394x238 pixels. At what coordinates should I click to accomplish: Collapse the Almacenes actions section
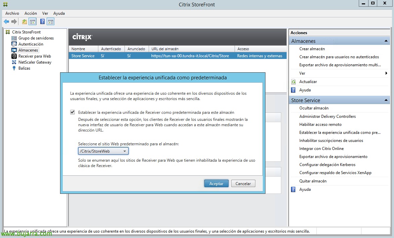386,41
